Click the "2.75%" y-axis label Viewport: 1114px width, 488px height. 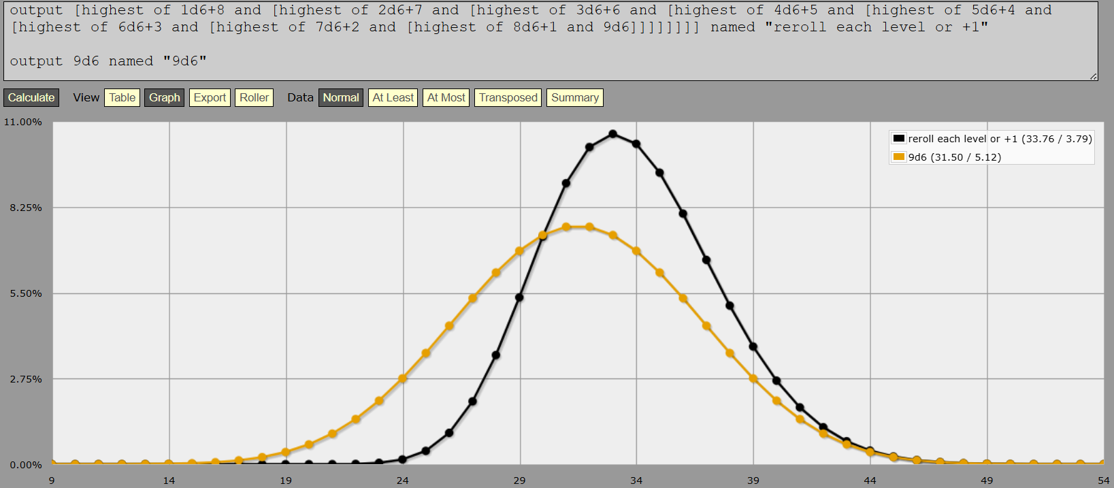pyautogui.click(x=26, y=379)
